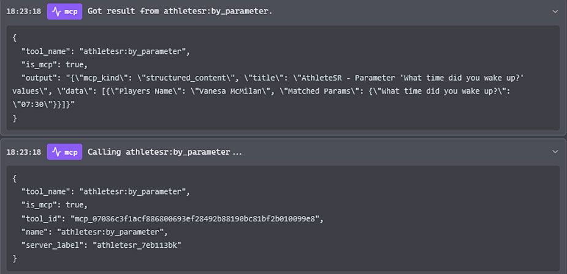The image size is (567, 274).
Task: Collapse the 'Got result from athletesr:by_parameter' entry chevron
Action: click(x=555, y=11)
